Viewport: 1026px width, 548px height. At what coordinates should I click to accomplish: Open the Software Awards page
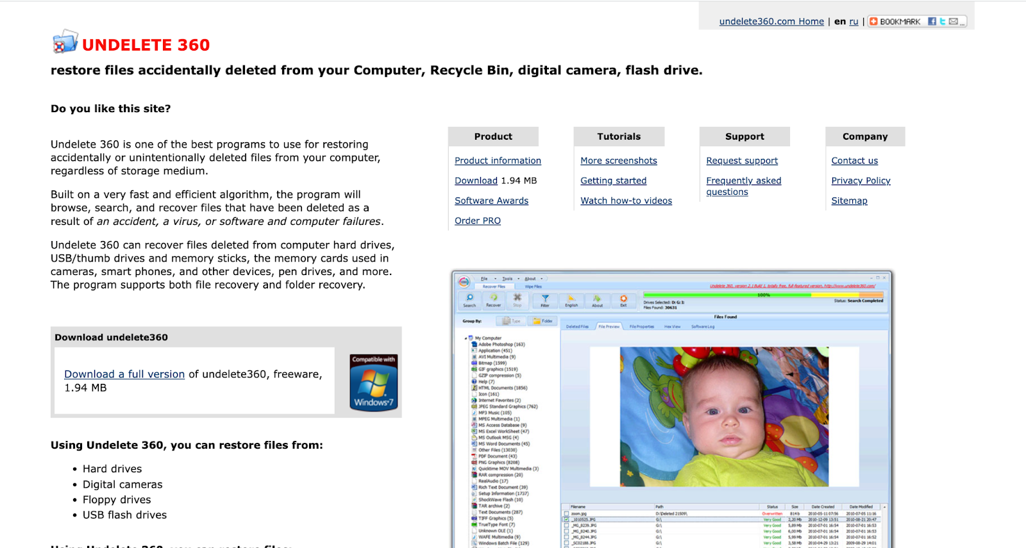coord(491,201)
